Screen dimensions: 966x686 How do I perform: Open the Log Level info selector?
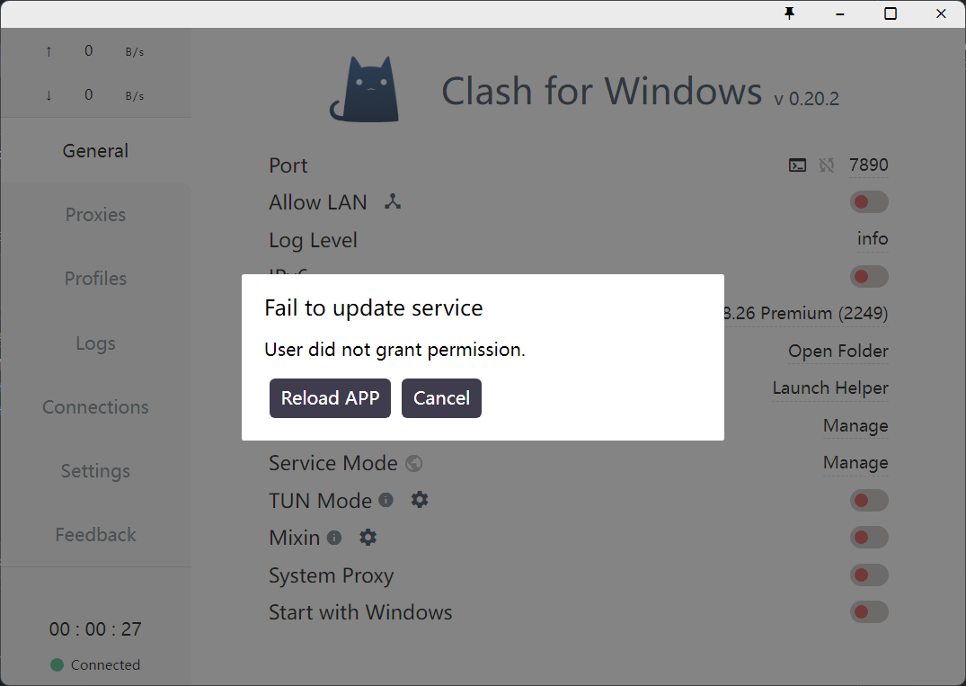[x=873, y=239]
